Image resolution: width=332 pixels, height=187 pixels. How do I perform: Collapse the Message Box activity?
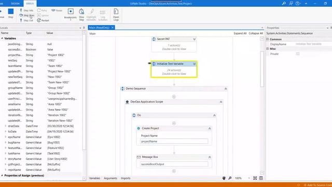[x=210, y=157]
